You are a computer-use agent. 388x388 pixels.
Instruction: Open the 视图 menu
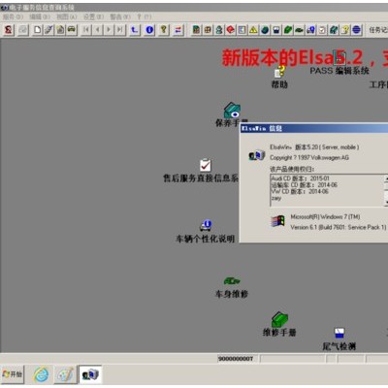(x=67, y=16)
